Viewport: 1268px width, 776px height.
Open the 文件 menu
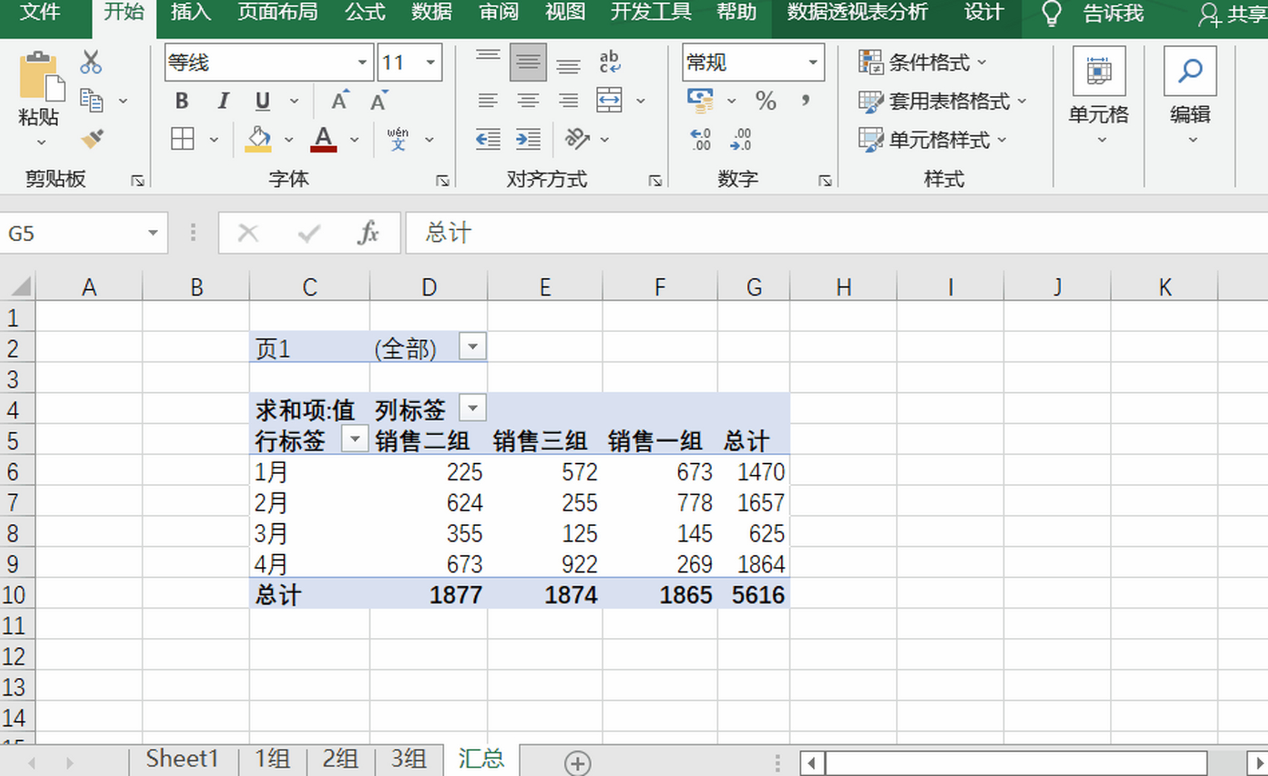click(x=40, y=12)
